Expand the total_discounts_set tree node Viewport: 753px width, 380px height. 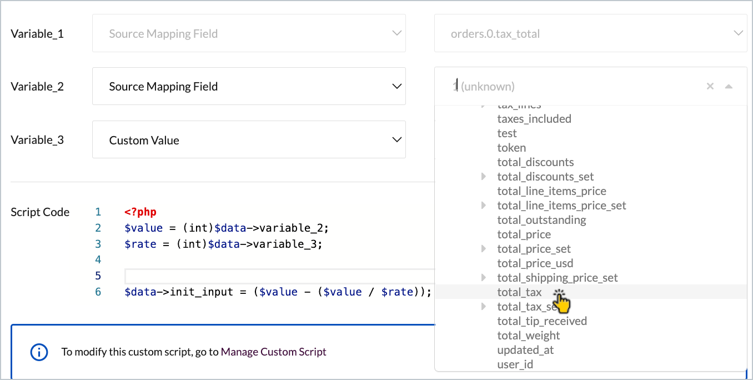484,177
